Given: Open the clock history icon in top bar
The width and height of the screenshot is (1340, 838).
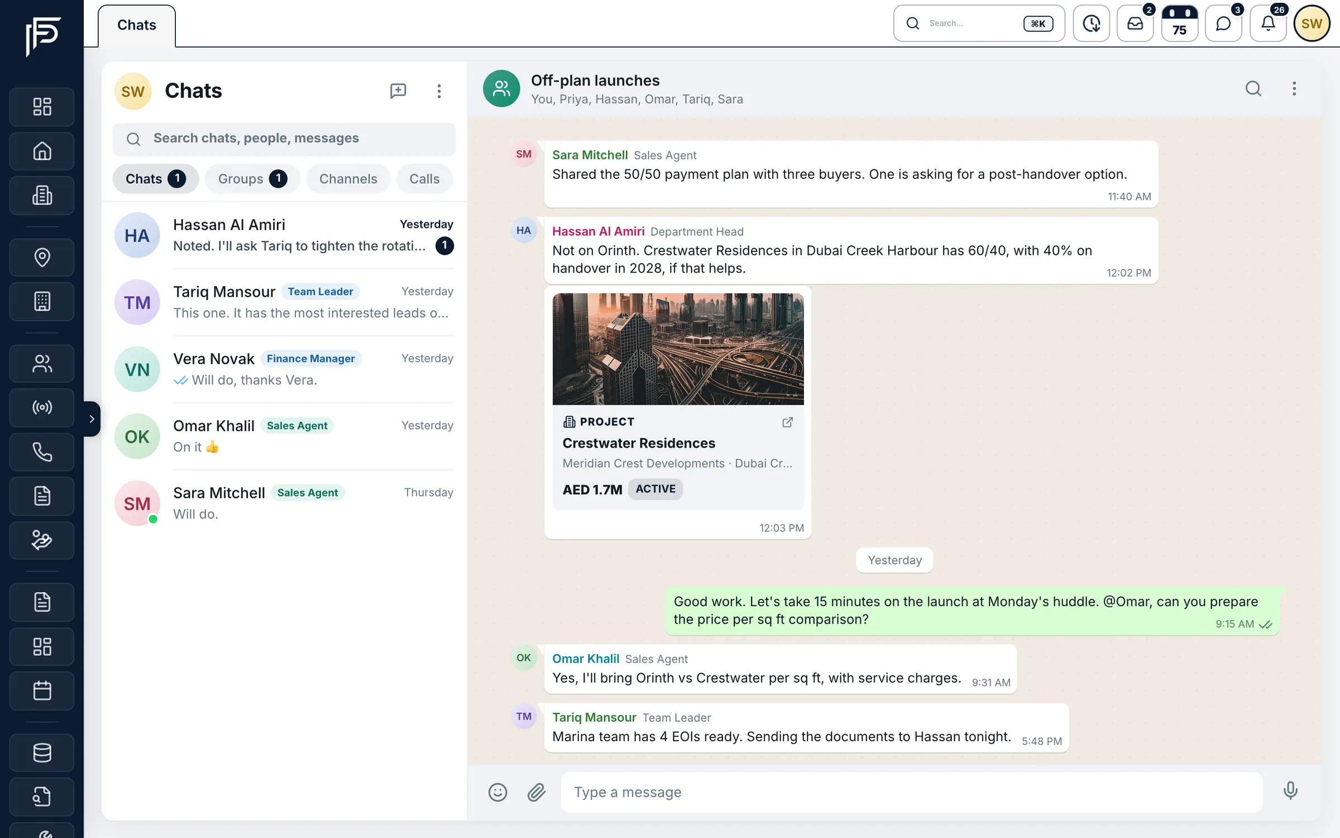Looking at the screenshot, I should click(x=1091, y=23).
